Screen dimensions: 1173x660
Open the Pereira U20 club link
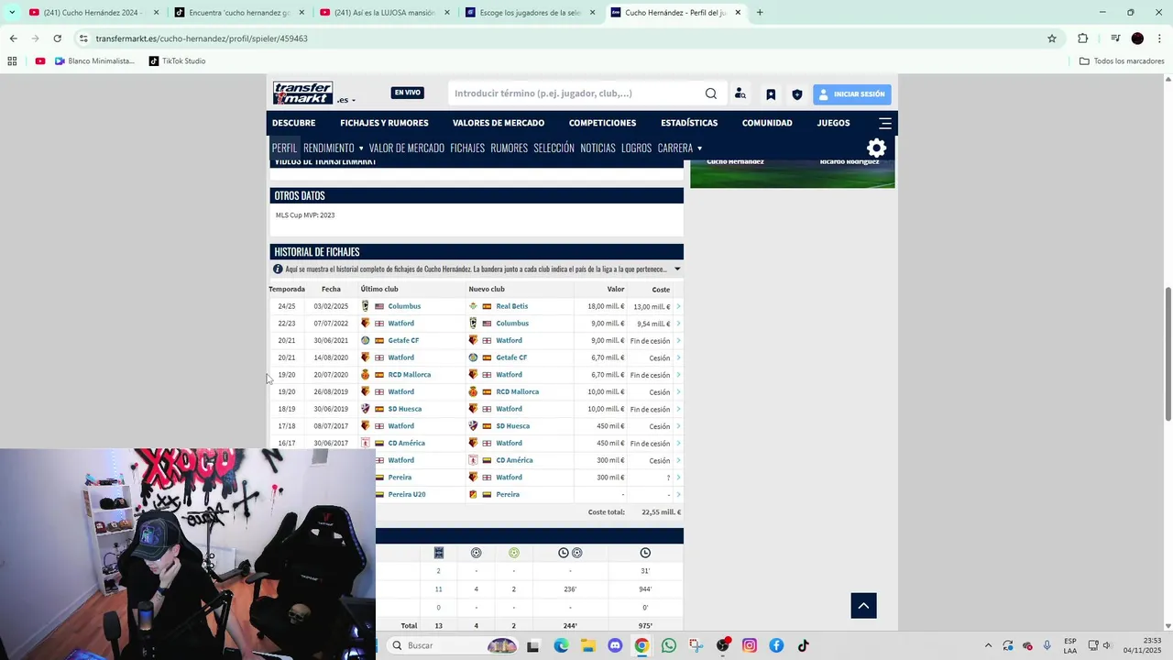click(x=407, y=495)
